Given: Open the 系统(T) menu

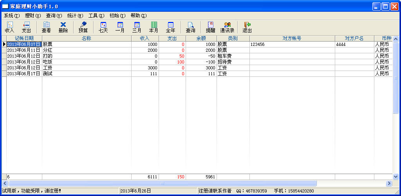Looking at the screenshot, I should coord(12,16).
